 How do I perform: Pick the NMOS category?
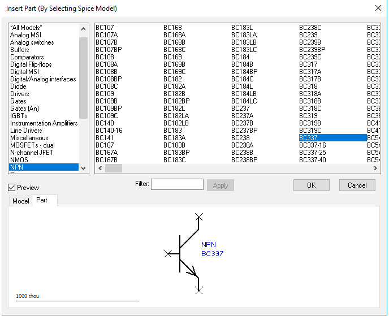tap(19, 160)
